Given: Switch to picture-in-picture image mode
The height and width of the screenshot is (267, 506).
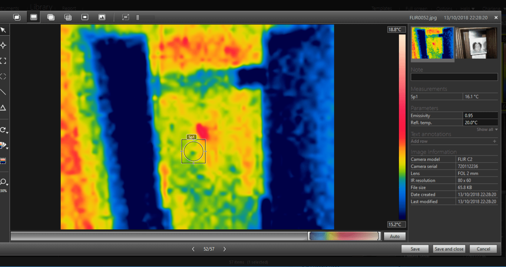Looking at the screenshot, I should (x=85, y=17).
